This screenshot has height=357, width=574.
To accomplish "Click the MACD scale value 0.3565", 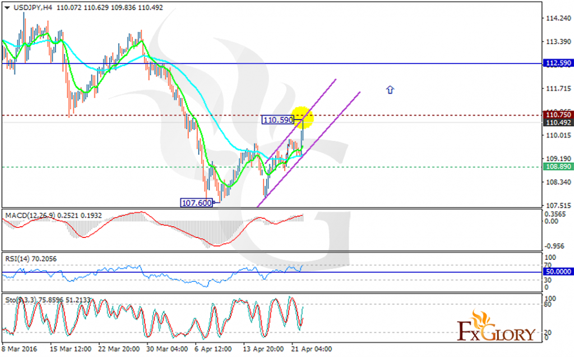I will point(555,214).
